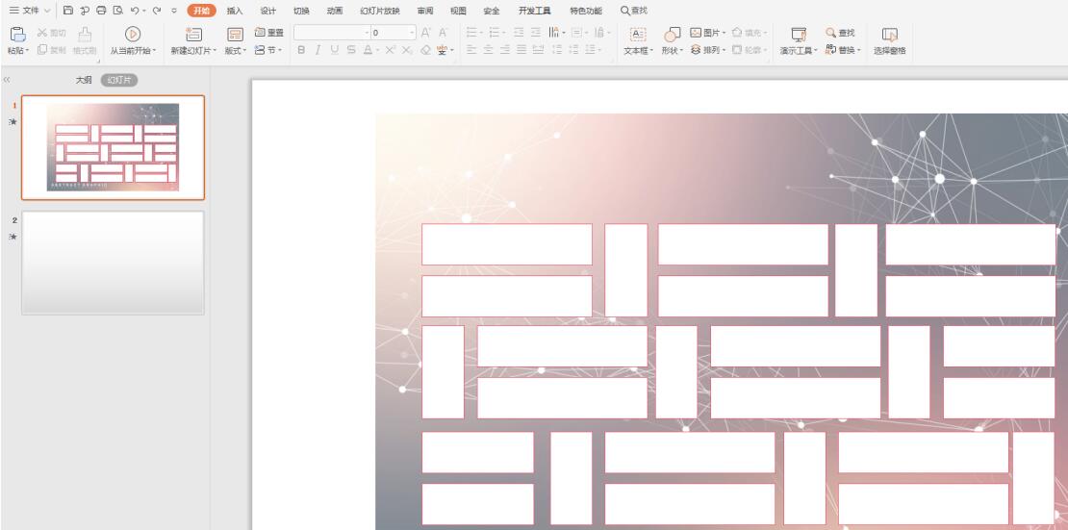Click 查找 search in the tab bar
This screenshot has height=530, width=1068.
[634, 11]
